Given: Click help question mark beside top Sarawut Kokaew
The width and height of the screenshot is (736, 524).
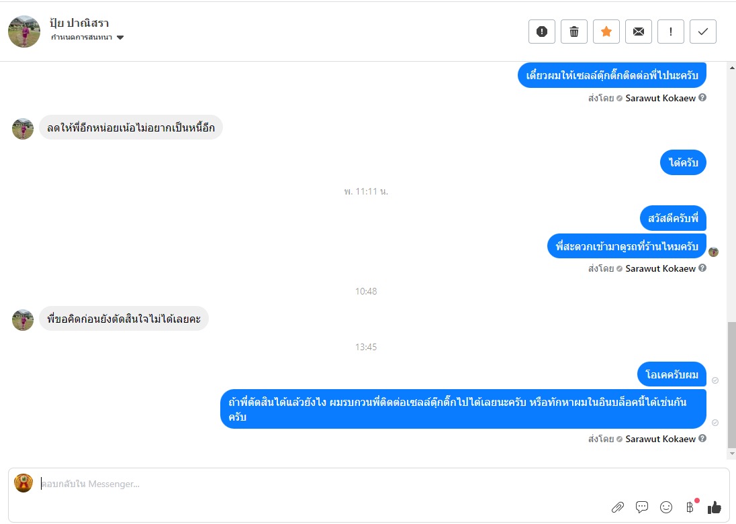Looking at the screenshot, I should click(702, 97).
